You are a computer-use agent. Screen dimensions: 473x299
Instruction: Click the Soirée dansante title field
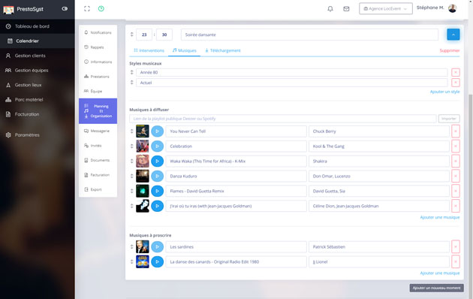click(x=309, y=35)
